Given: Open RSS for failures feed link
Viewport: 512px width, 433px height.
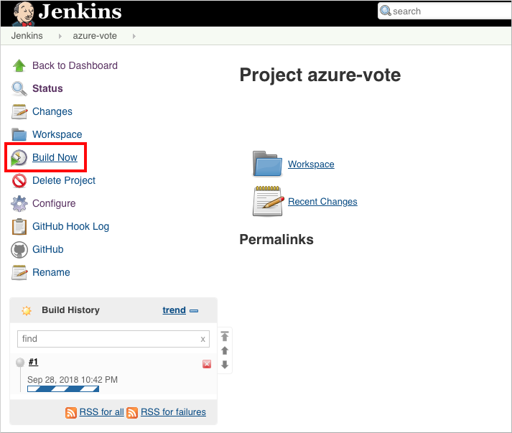Looking at the screenshot, I should (173, 412).
